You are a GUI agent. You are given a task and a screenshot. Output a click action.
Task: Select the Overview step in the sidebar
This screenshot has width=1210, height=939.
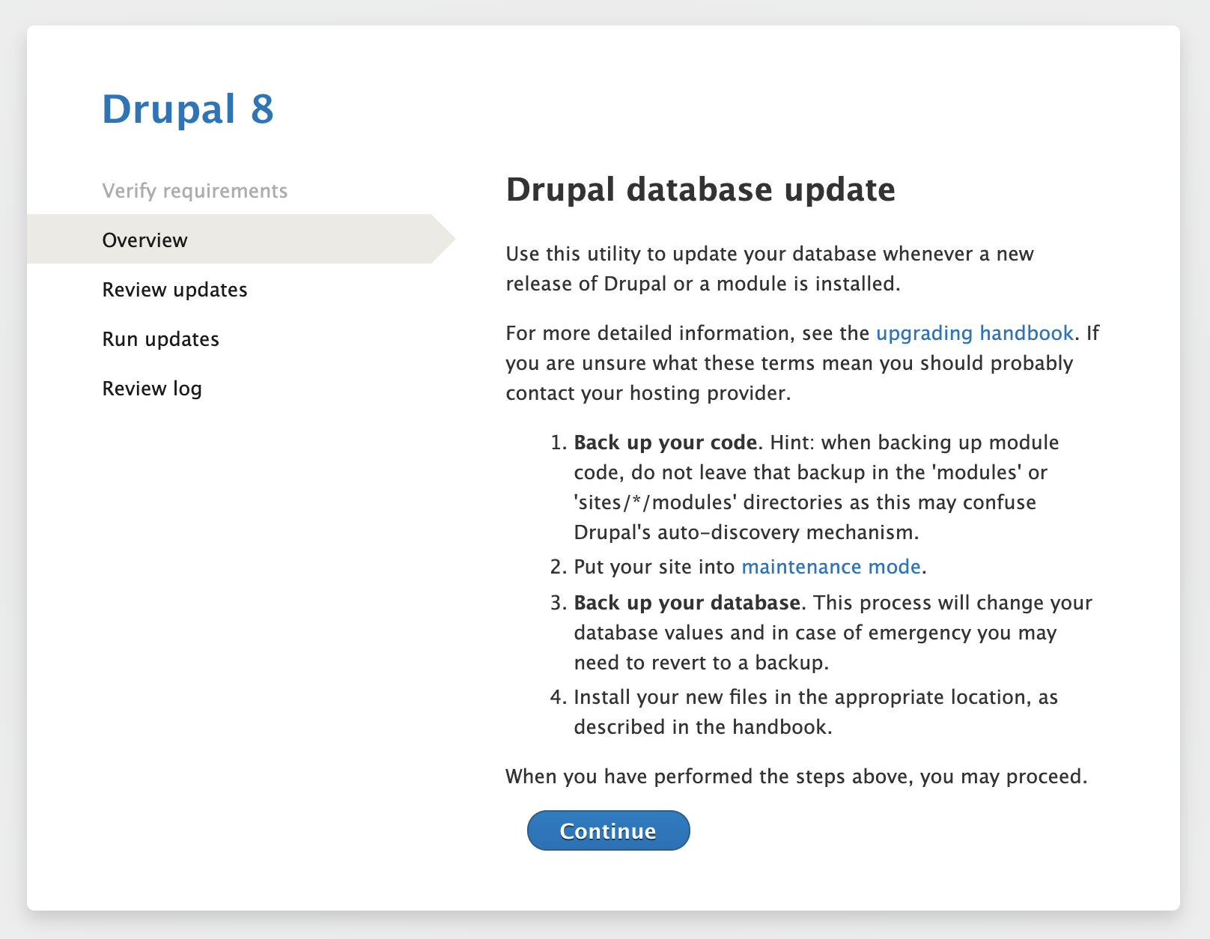pyautogui.click(x=145, y=240)
